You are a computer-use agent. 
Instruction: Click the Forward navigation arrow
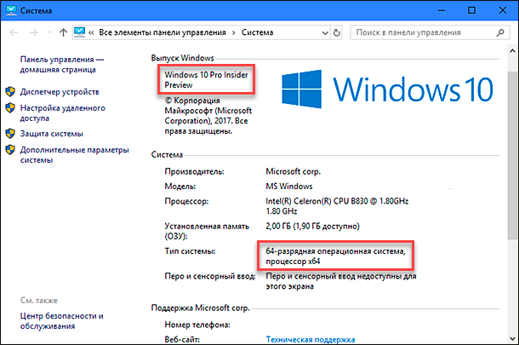pyautogui.click(x=33, y=32)
